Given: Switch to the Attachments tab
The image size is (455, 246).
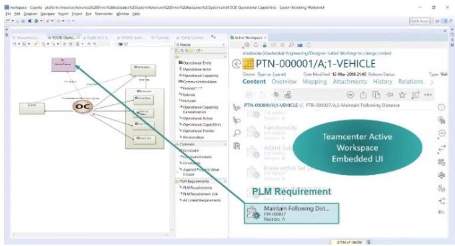Looking at the screenshot, I should [350, 82].
